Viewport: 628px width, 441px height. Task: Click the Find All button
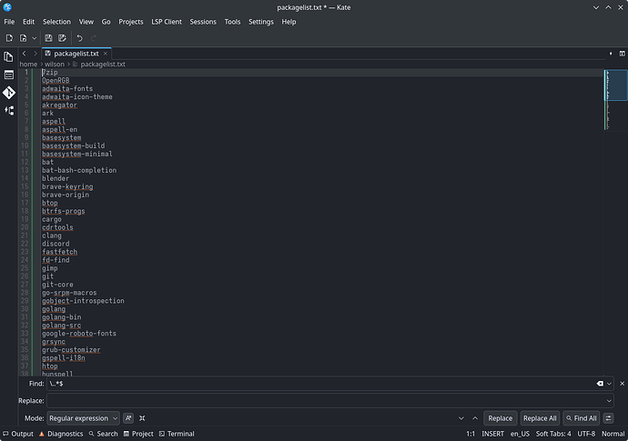(582, 418)
